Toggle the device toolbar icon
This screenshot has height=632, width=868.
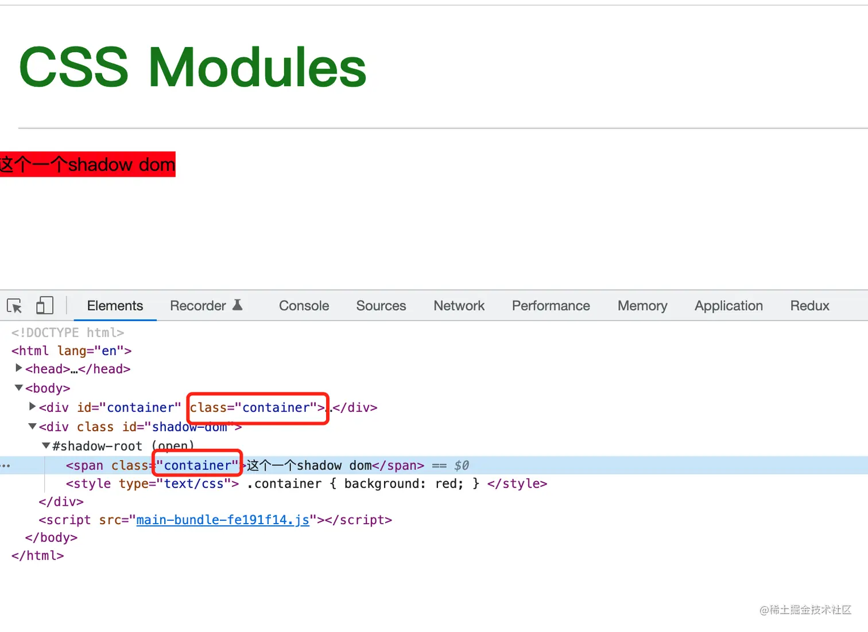click(x=45, y=306)
